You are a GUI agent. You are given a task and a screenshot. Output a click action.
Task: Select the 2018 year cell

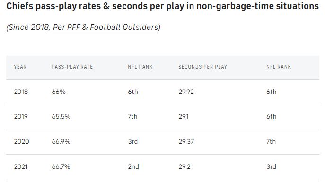[x=21, y=92]
